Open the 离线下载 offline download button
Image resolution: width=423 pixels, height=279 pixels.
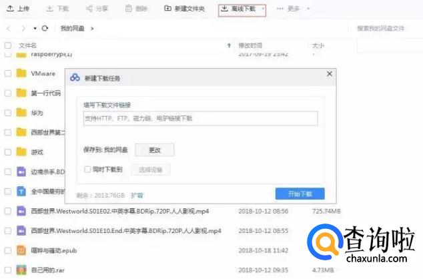coord(238,9)
